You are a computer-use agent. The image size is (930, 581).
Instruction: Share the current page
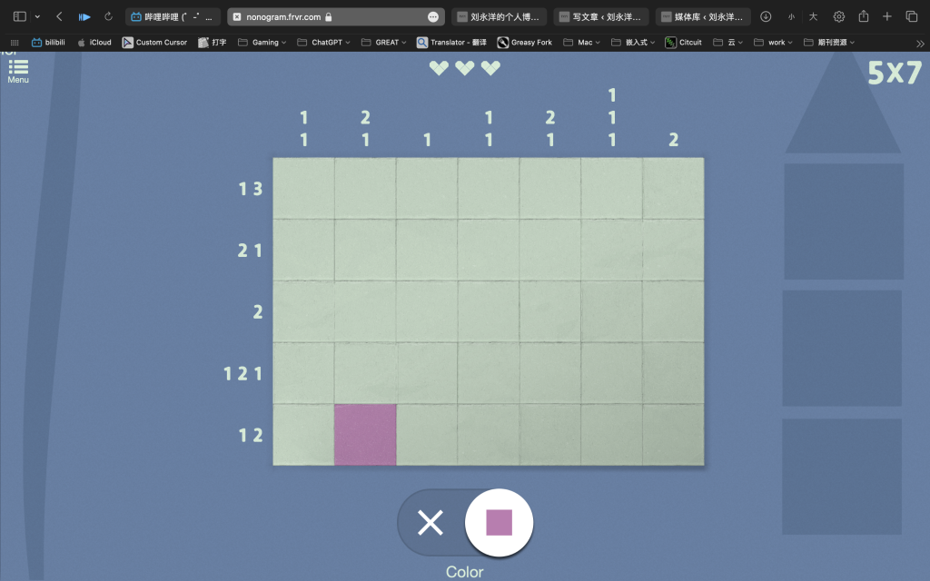(x=864, y=16)
